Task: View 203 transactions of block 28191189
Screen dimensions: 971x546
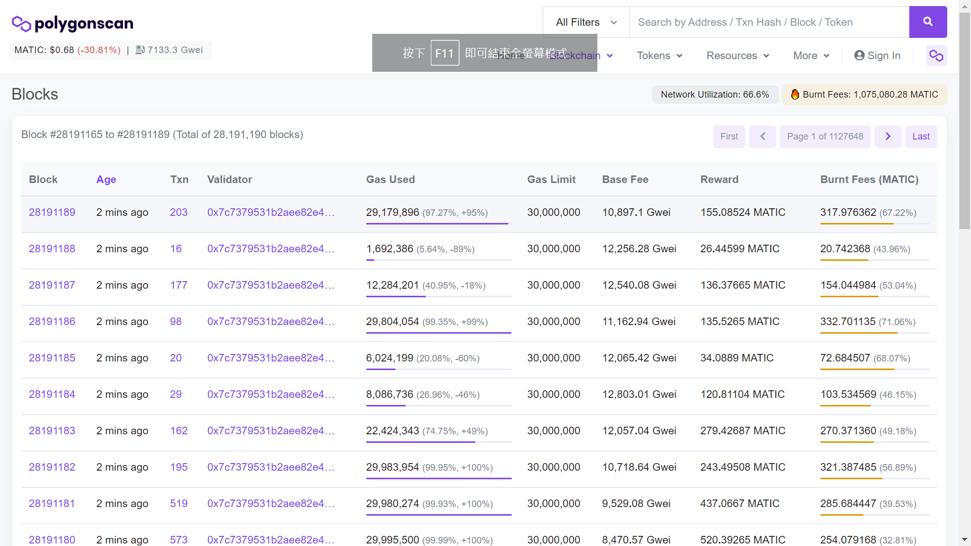Action: [179, 212]
